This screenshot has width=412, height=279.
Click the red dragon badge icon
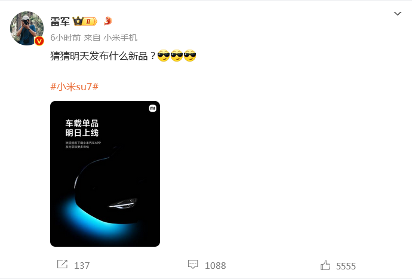pyautogui.click(x=107, y=21)
